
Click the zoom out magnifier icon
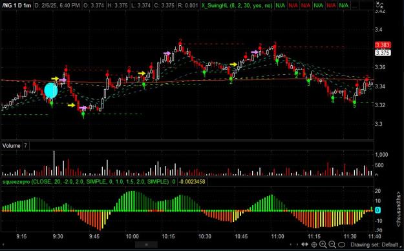click(332, 245)
